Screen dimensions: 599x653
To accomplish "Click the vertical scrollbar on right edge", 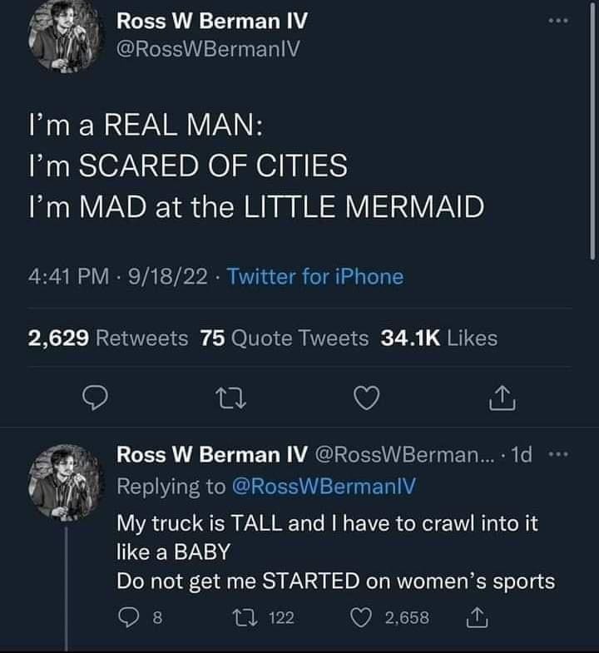I will [592, 133].
